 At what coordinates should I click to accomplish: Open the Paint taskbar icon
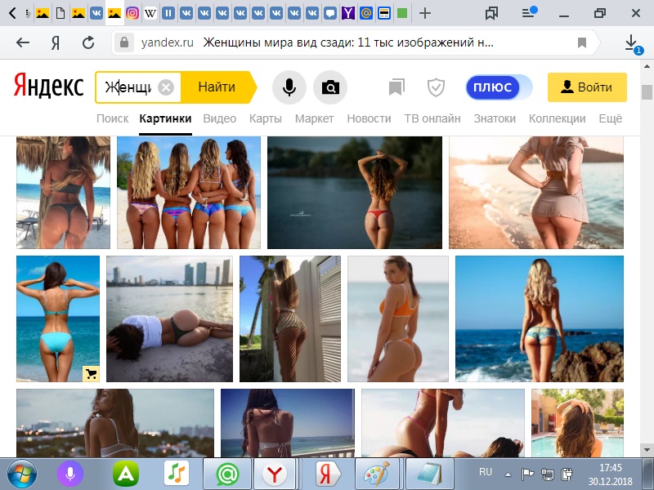click(377, 474)
